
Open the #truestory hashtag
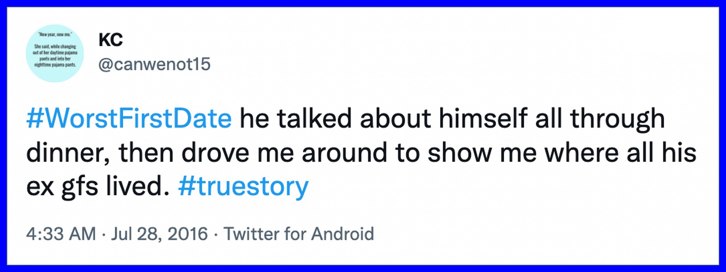click(243, 187)
